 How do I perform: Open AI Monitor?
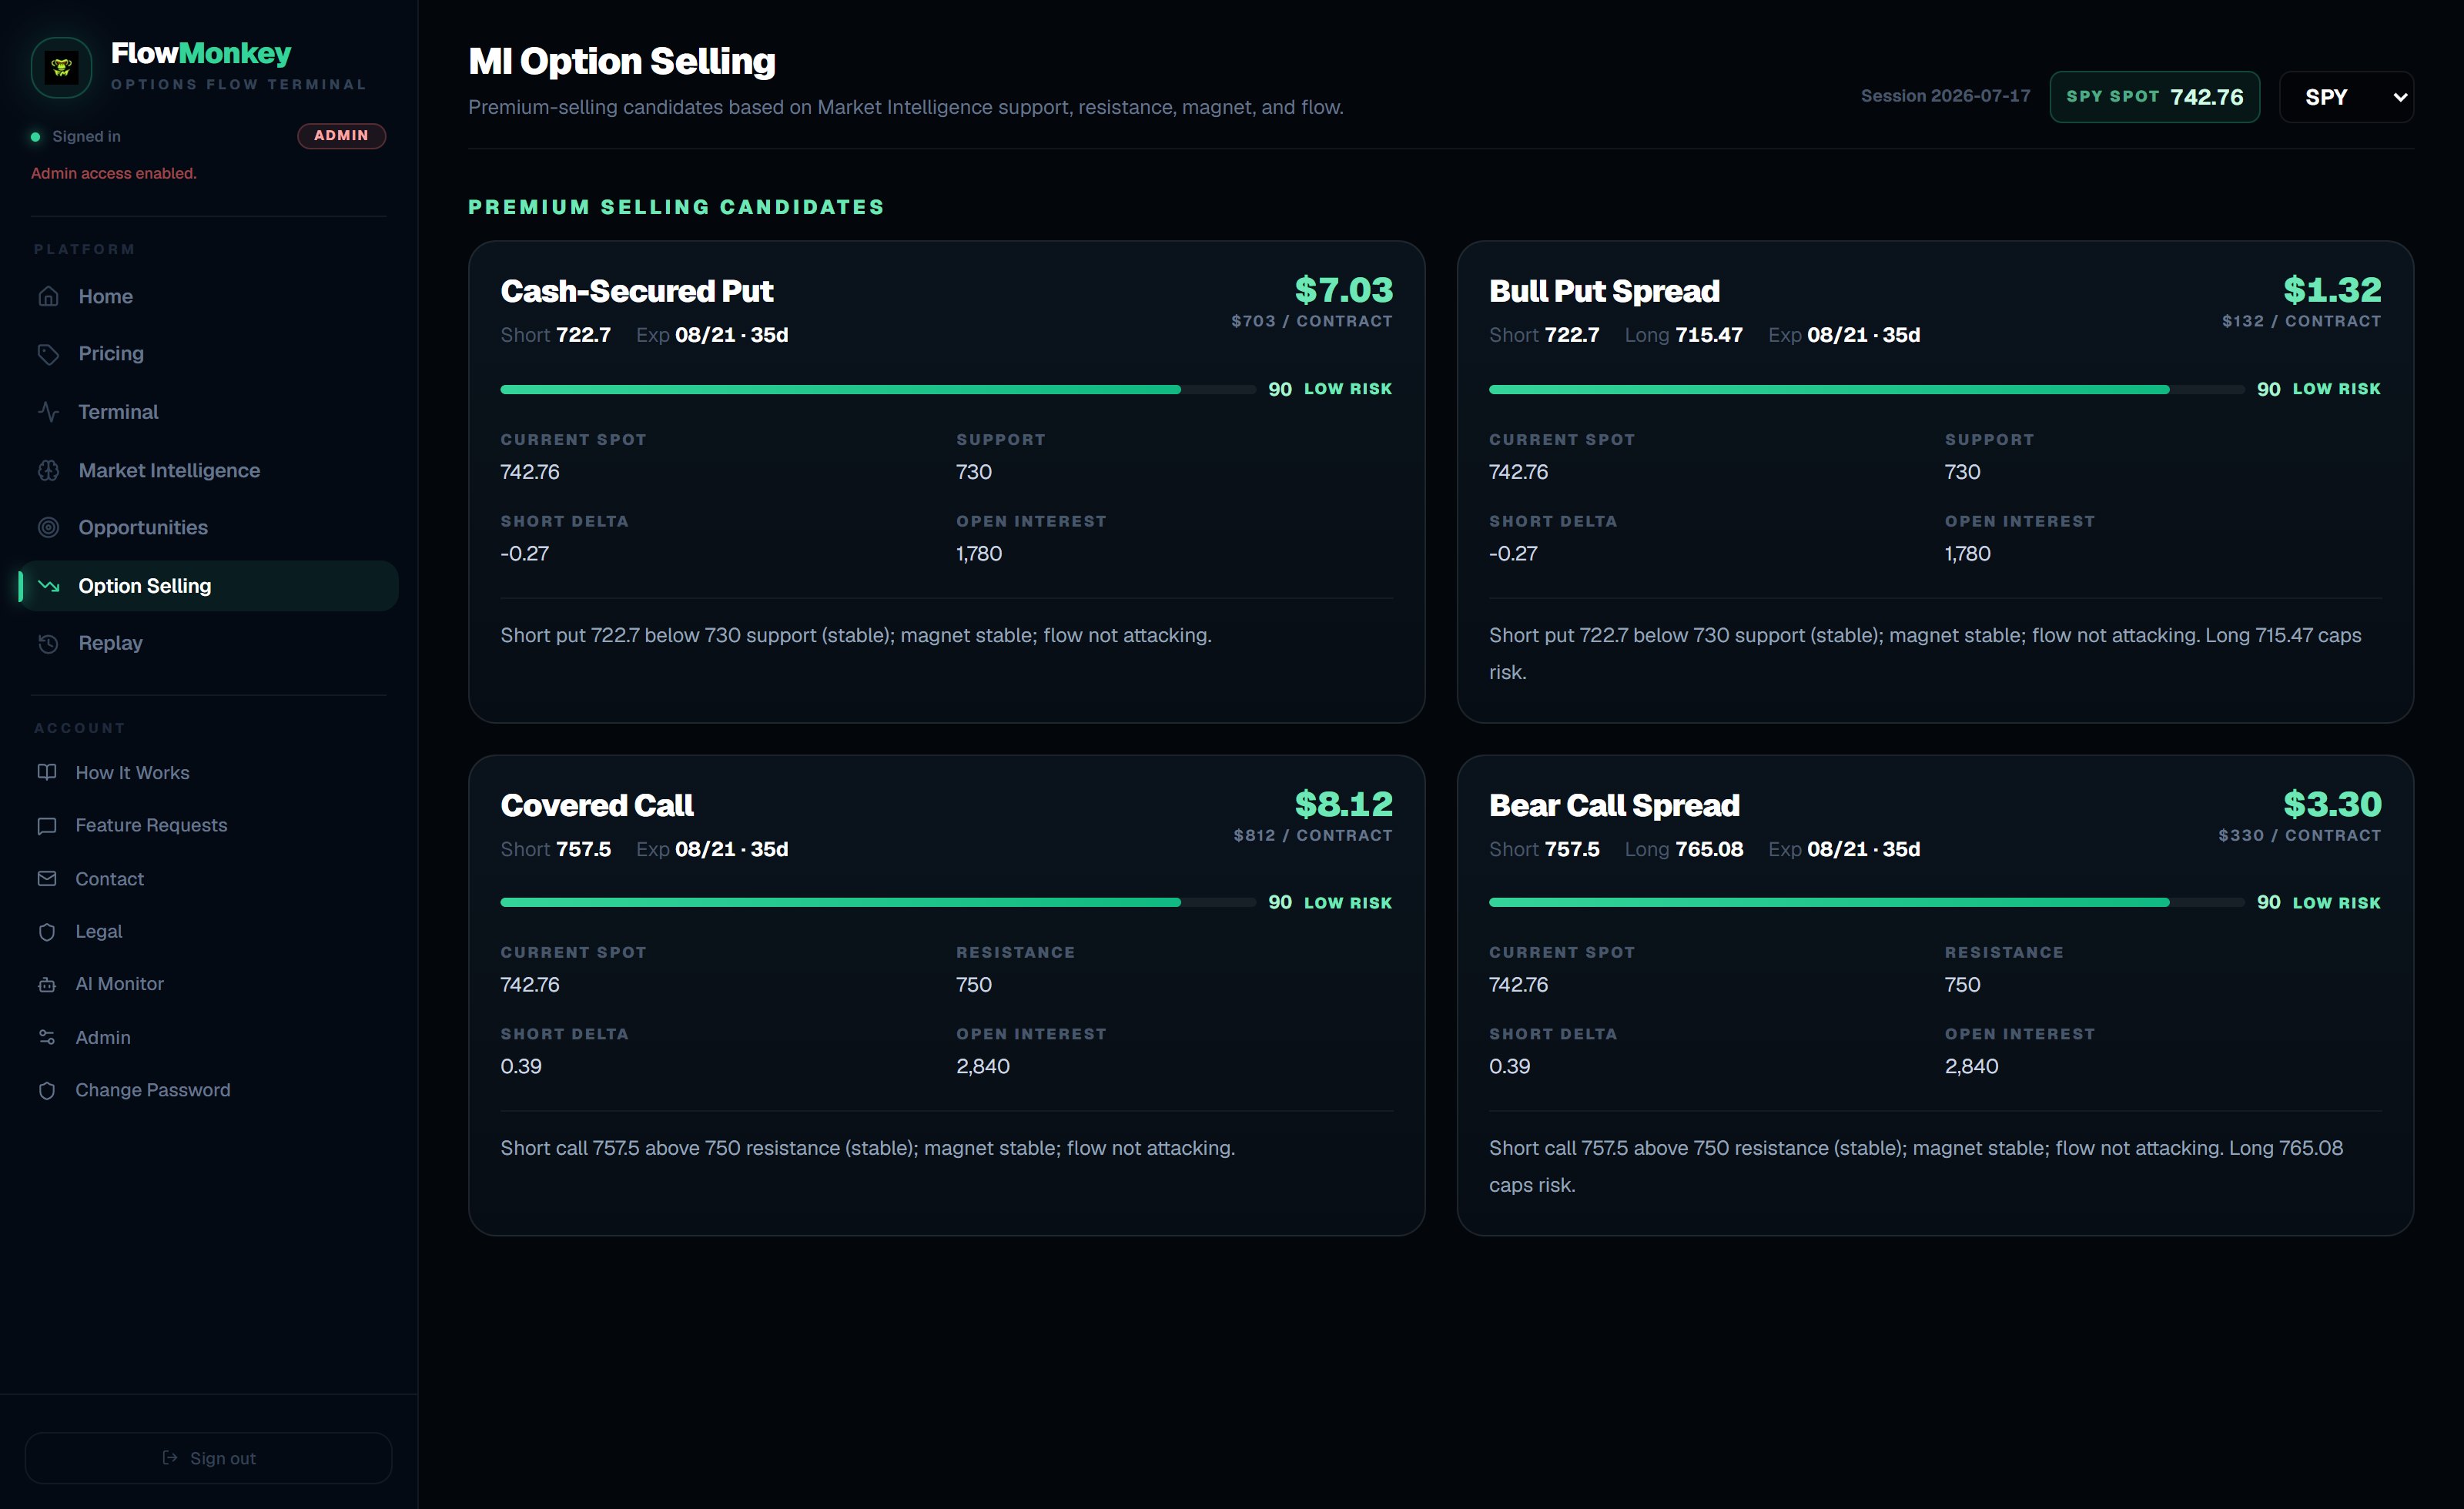[x=209, y=984]
